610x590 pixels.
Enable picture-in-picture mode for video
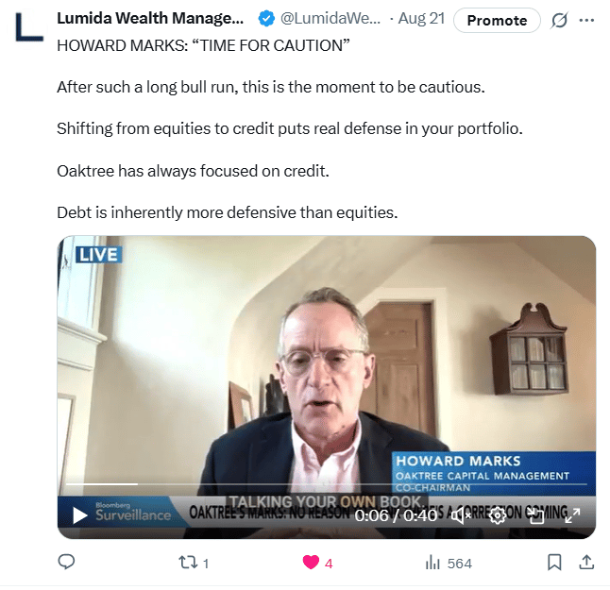(537, 515)
